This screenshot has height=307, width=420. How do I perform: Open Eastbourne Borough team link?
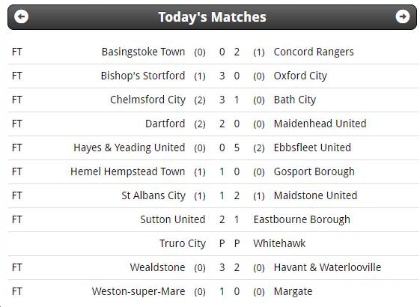pyautogui.click(x=302, y=219)
